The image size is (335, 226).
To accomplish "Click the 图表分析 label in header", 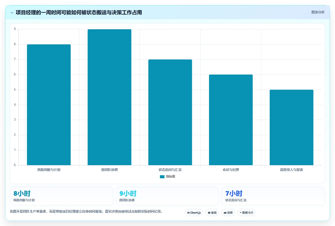I will pos(318,12).
